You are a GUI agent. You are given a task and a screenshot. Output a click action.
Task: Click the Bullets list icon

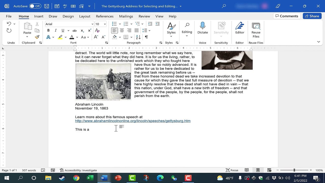(115, 24)
